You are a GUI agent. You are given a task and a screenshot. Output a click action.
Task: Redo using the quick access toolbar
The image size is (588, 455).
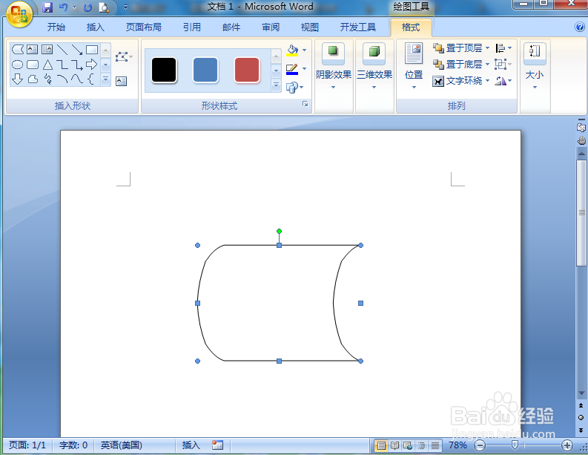tap(87, 7)
